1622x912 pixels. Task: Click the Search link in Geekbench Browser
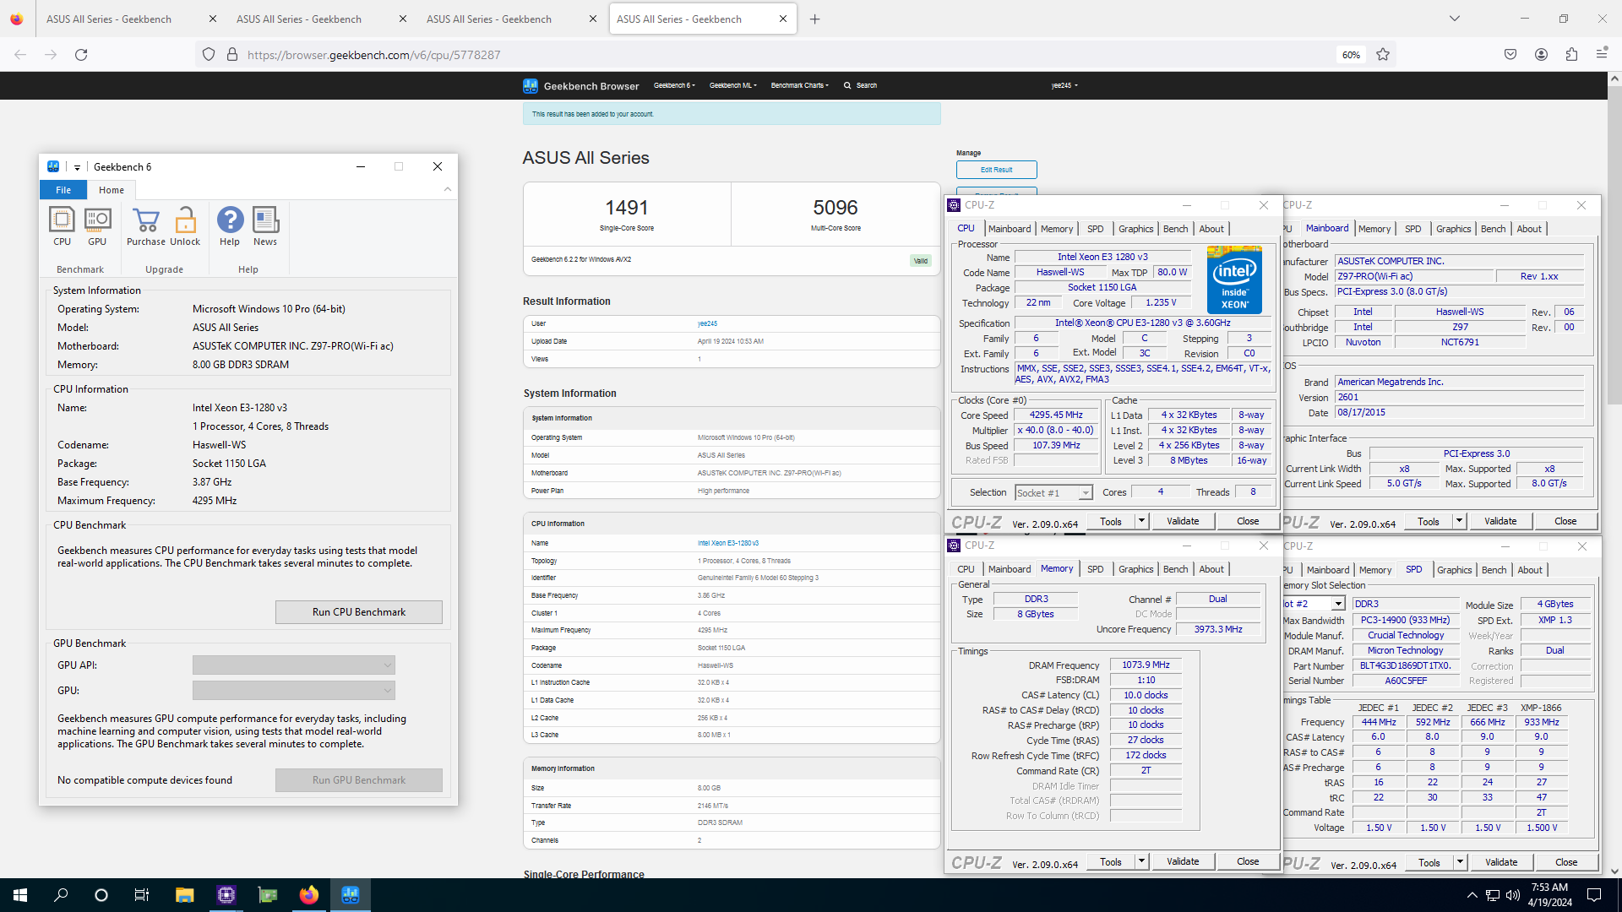coord(861,85)
